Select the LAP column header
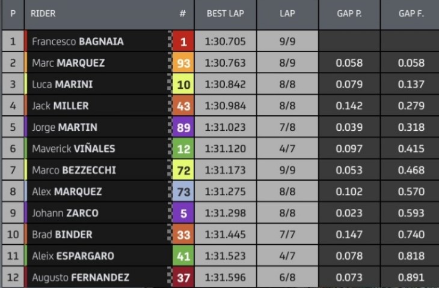439x288 pixels. pyautogui.click(x=287, y=14)
